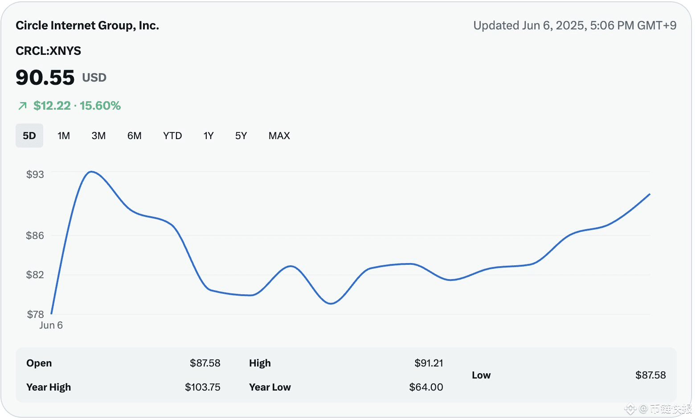Screen dimensions: 696x420
Task: Select the MAX history range
Action: 279,136
